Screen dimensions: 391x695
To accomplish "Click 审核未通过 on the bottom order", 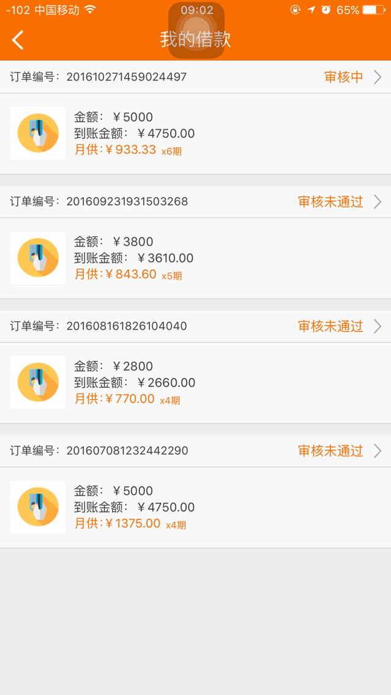I will coord(330,451).
